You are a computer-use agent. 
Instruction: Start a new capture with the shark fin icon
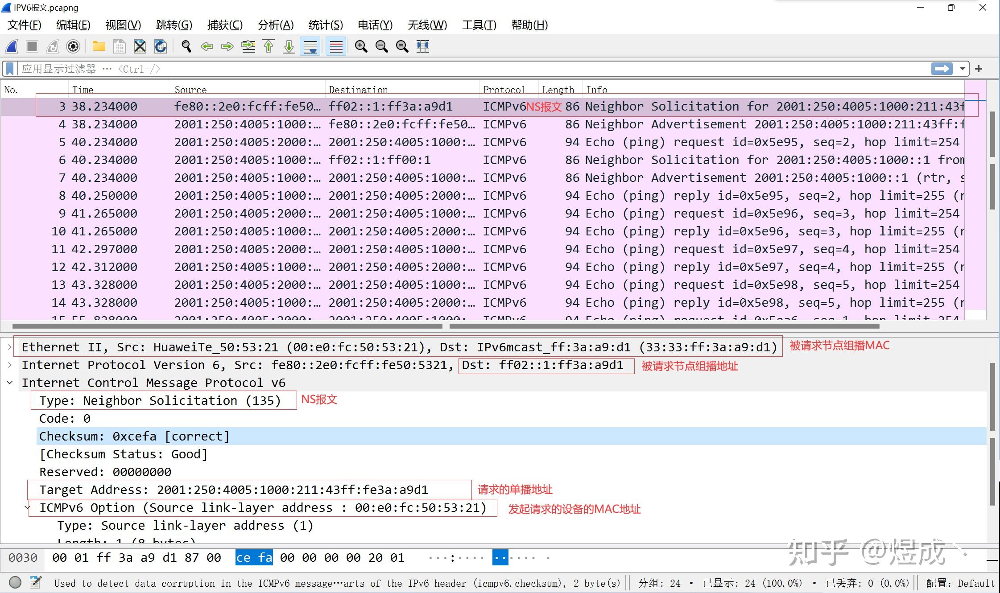coord(11,46)
